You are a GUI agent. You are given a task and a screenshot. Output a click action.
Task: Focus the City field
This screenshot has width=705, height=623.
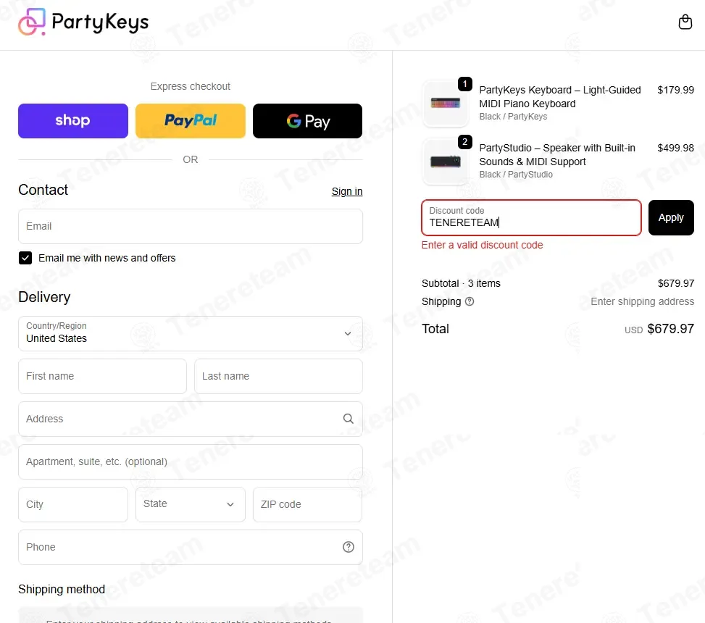click(x=73, y=504)
